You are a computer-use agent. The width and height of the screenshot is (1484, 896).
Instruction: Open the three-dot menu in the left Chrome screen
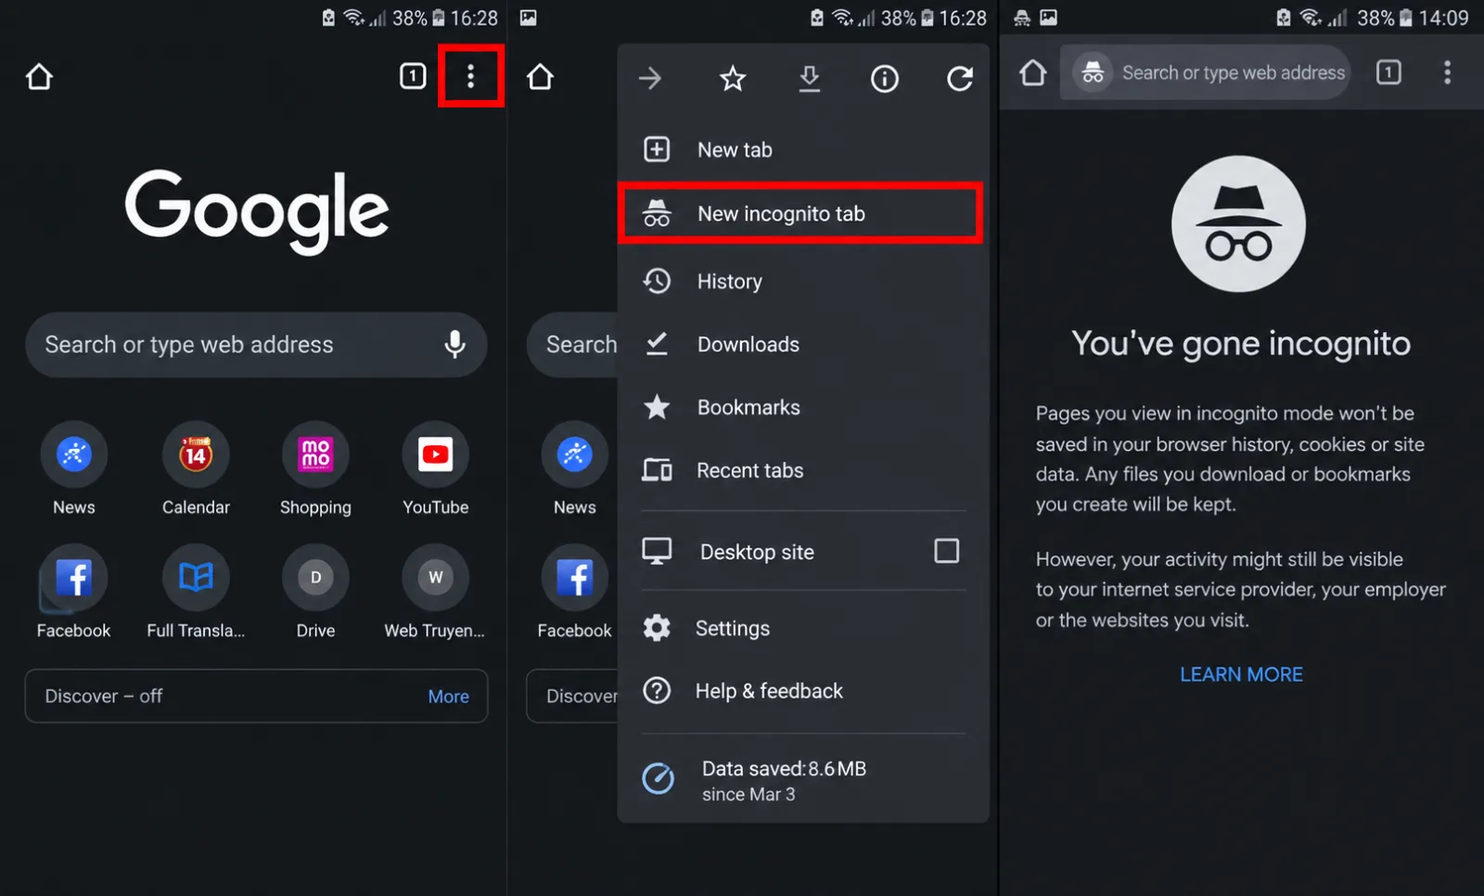[x=470, y=76]
